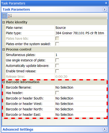
Task: Click the pin icon in title bar
Action: click(x=106, y=3)
